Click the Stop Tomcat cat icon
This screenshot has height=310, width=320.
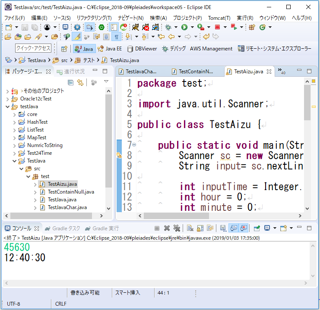point(146,27)
